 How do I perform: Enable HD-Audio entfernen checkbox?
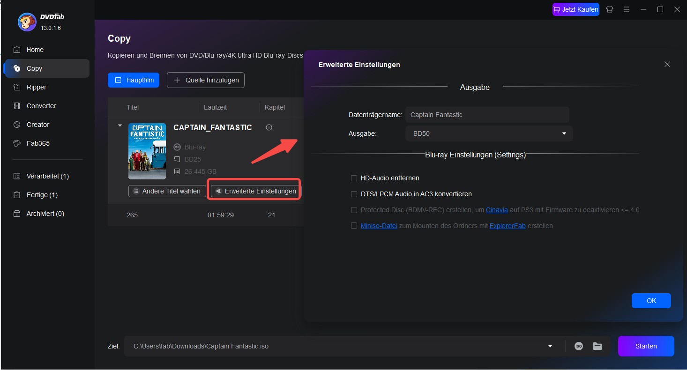pyautogui.click(x=354, y=178)
